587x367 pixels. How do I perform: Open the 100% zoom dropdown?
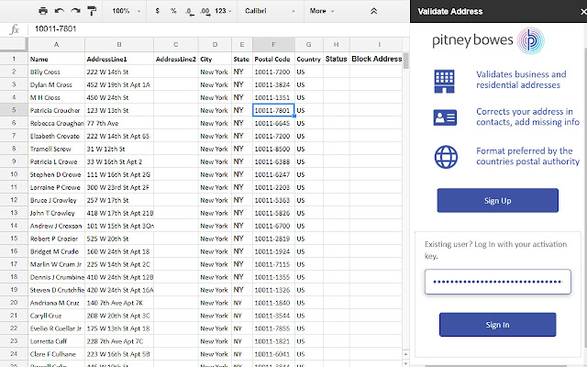pos(127,11)
